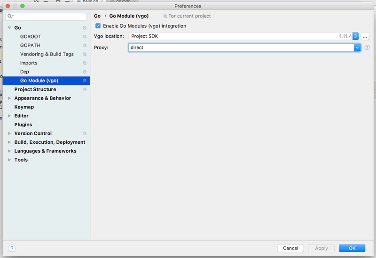This screenshot has height=258, width=376.
Task: Browse Vgo location with ellipsis button
Action: pos(365,37)
